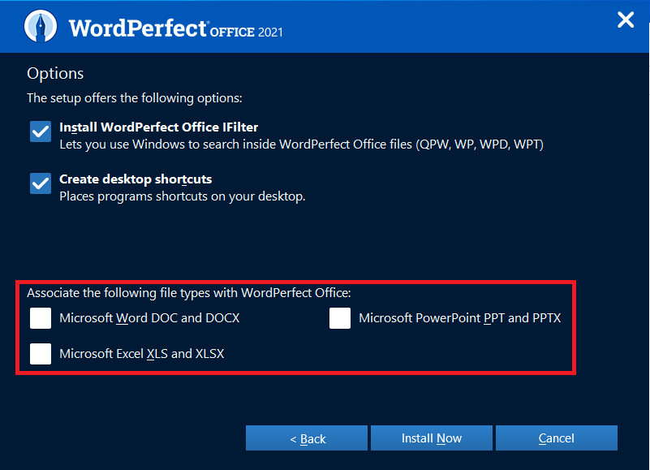The height and width of the screenshot is (470, 650).
Task: Enable Microsoft Excel XLS and XLSX association
Action: click(40, 354)
